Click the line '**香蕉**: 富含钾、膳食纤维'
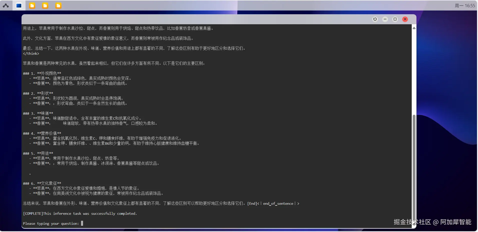 pos(115,143)
